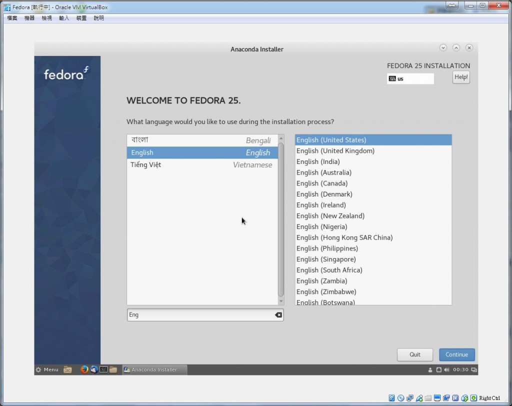Launch Firefox from the panel
512x406 pixels.
[x=84, y=369]
